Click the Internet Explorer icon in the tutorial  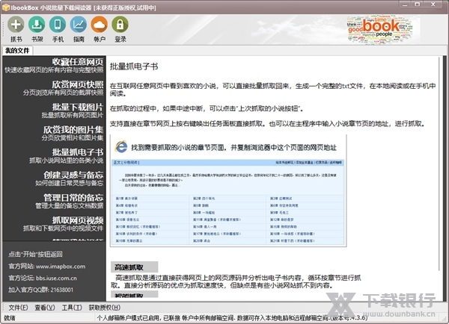click(x=121, y=146)
